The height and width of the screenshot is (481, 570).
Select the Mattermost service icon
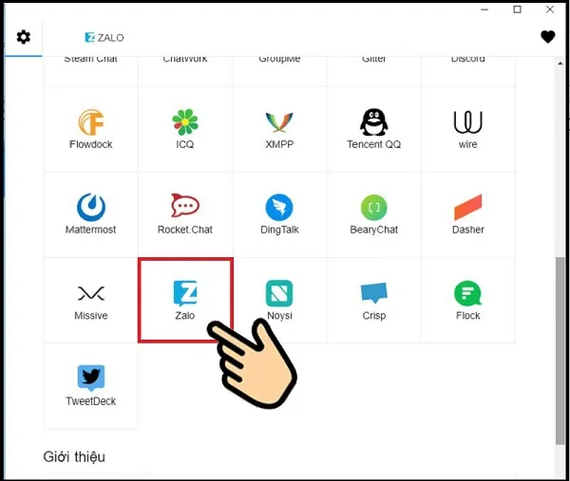[x=91, y=208]
